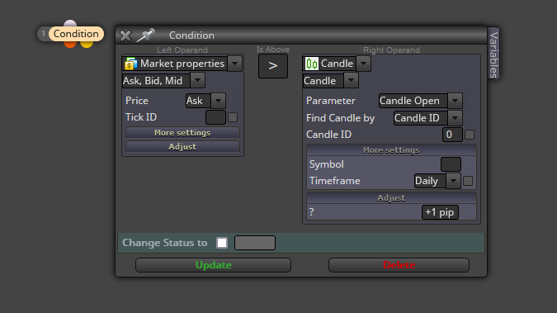
Task: Open the Price Ask dropdown
Action: point(218,101)
